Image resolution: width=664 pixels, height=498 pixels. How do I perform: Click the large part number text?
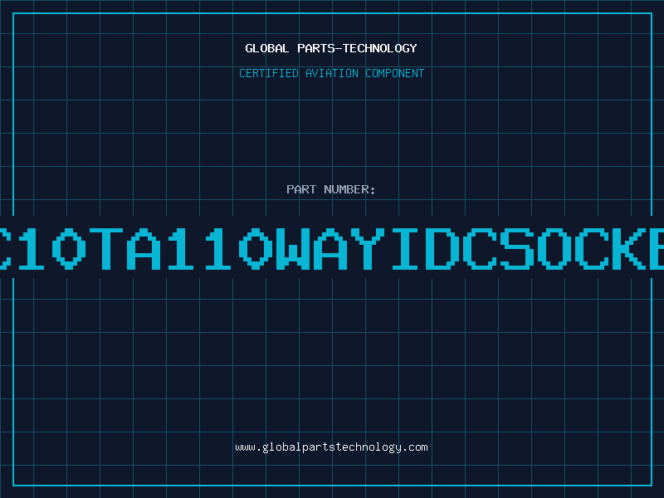click(x=332, y=248)
